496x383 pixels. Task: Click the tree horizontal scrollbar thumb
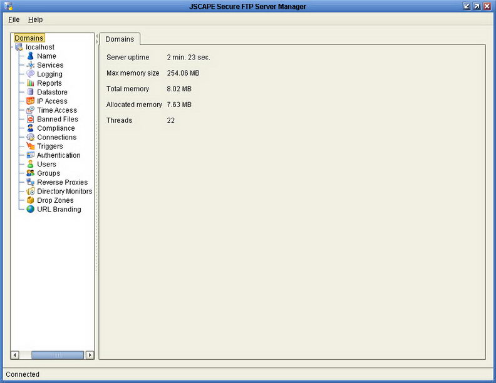point(57,355)
